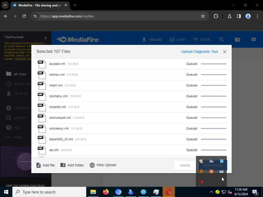The height and width of the screenshot is (197, 263).
Task: Click the XML icon of osknumpad.xml
Action: (42, 118)
